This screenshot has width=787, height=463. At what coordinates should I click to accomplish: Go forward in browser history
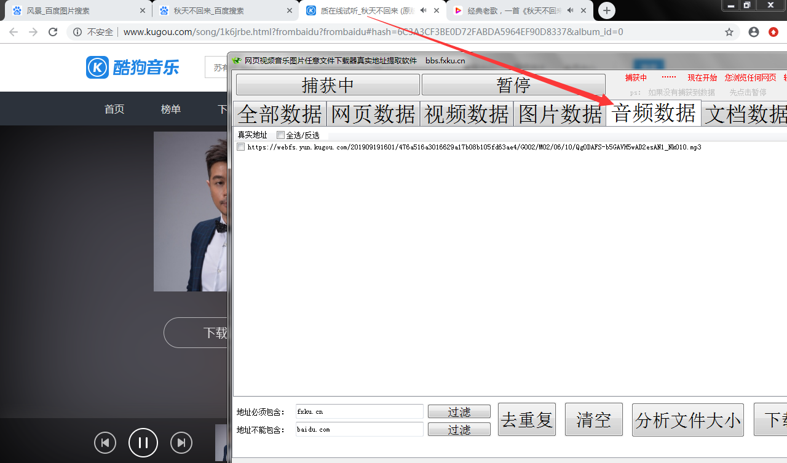pos(33,32)
